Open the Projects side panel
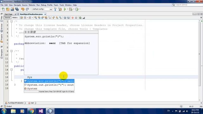The height and width of the screenshot is (114, 203). (2, 38)
